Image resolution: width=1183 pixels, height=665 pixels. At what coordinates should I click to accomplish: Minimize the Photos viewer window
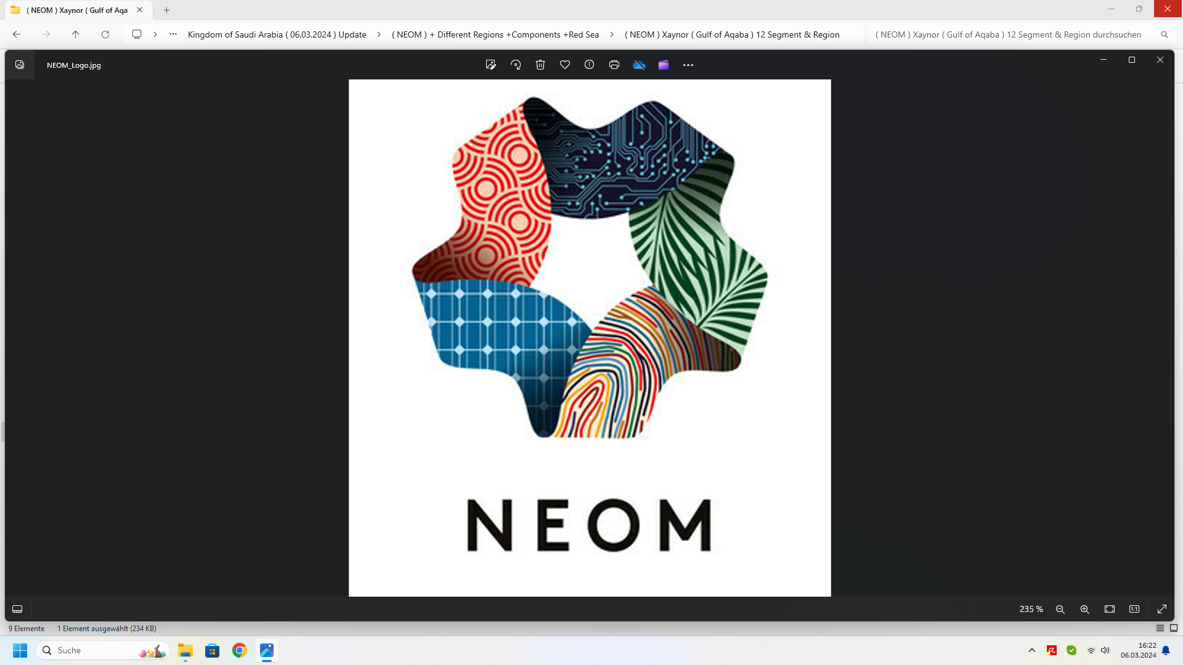point(1104,60)
